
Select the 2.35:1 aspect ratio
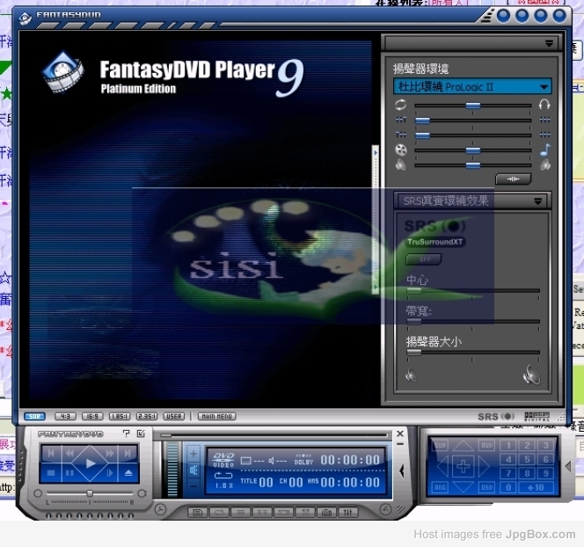click(147, 416)
